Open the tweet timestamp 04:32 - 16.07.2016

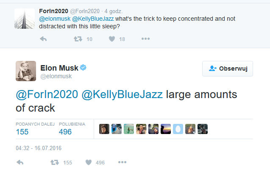(39, 148)
